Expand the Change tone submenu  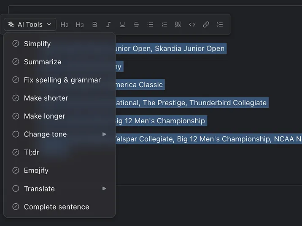pyautogui.click(x=59, y=134)
